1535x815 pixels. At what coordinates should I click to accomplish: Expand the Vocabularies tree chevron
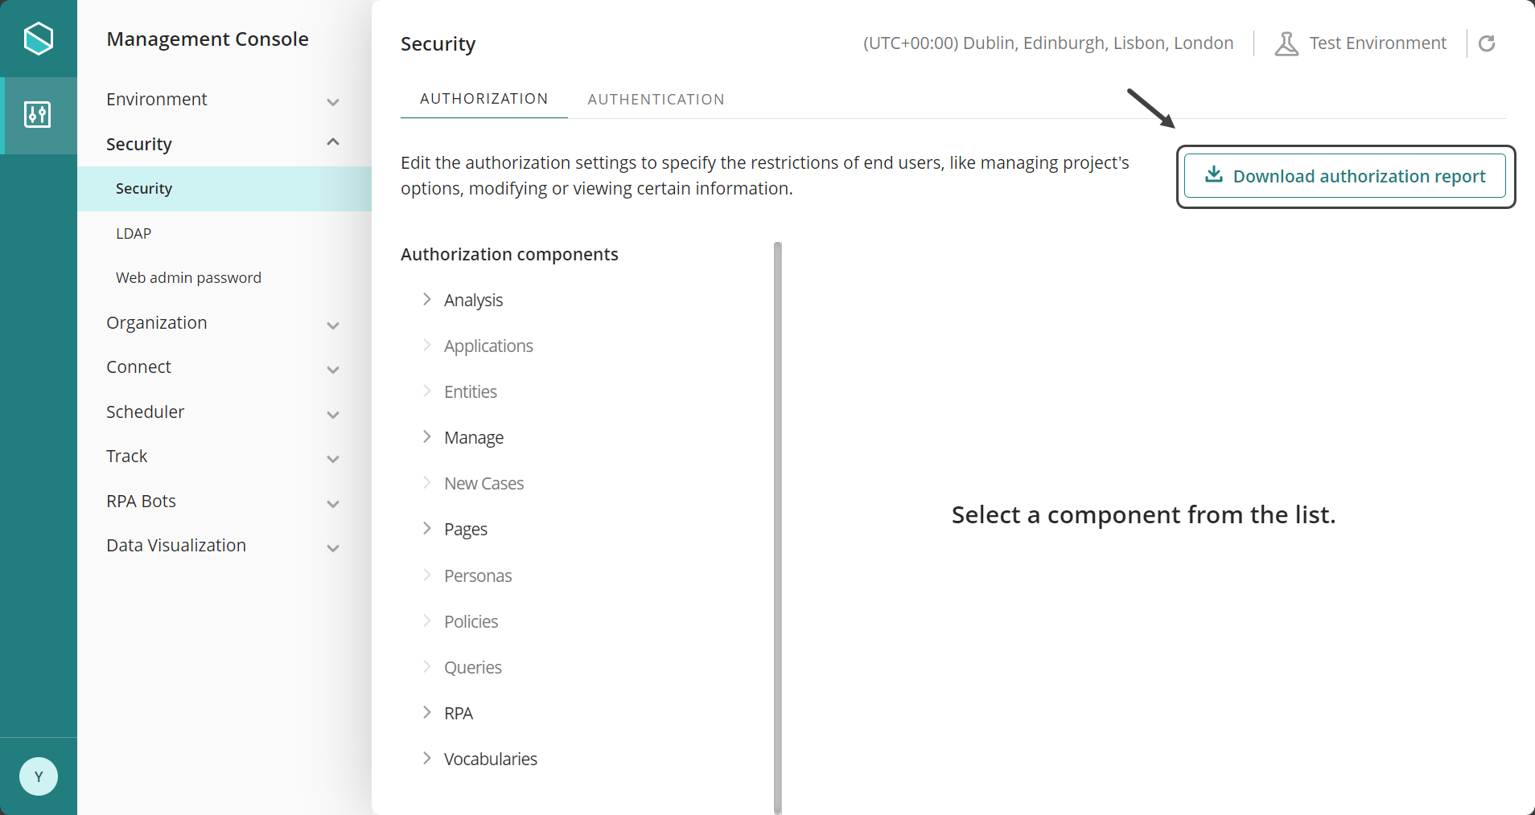[427, 759]
